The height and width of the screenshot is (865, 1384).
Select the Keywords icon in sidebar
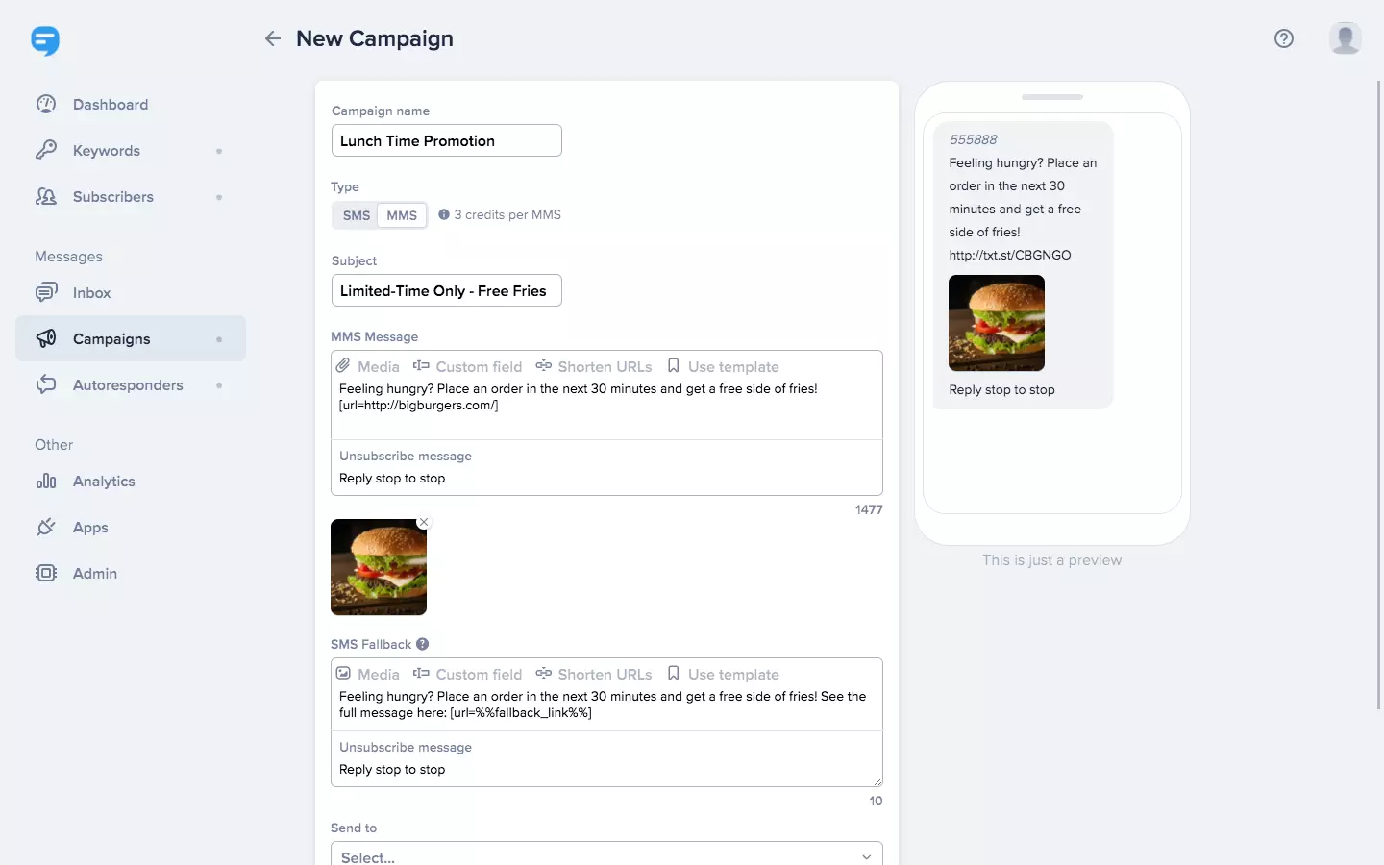[x=46, y=150]
